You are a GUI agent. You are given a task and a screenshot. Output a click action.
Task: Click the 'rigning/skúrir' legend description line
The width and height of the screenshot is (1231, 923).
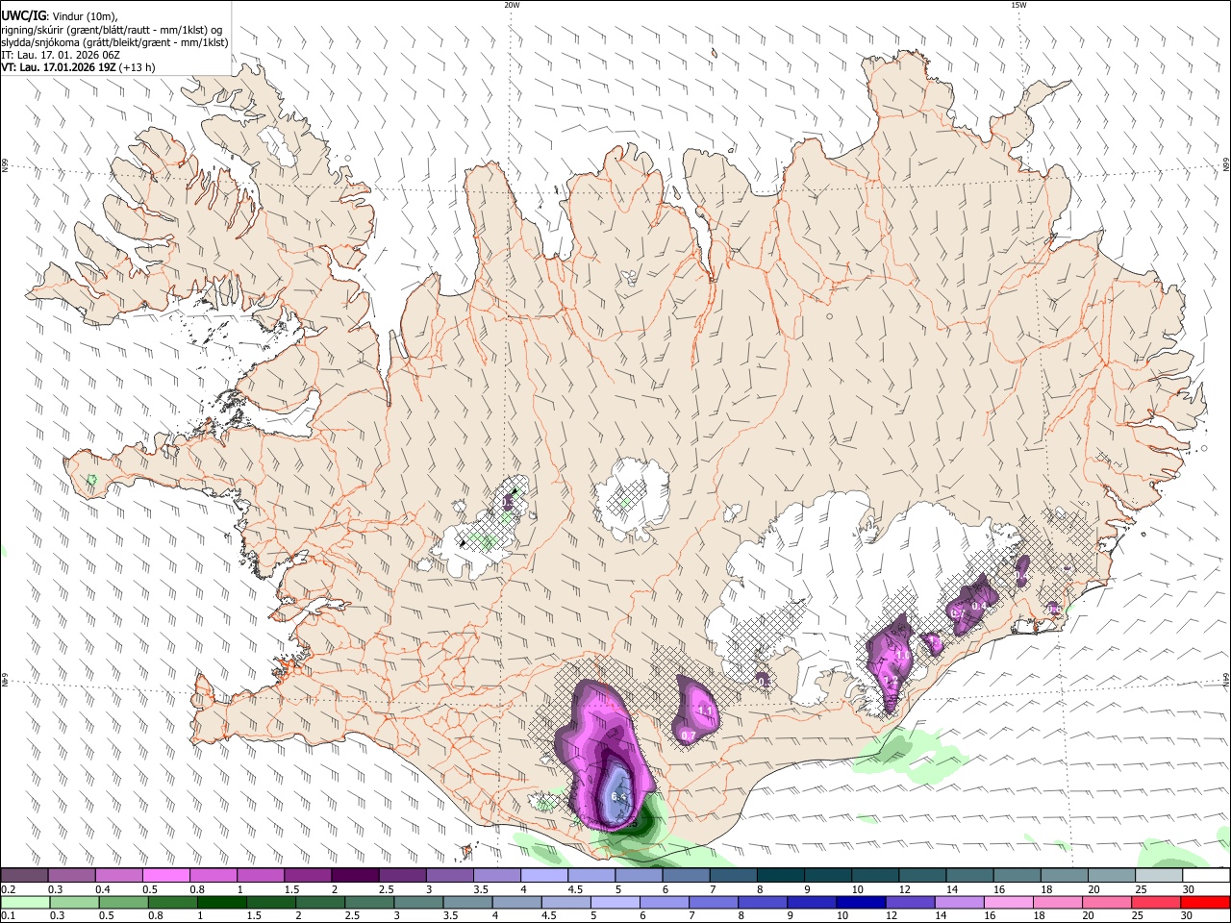tap(112, 29)
